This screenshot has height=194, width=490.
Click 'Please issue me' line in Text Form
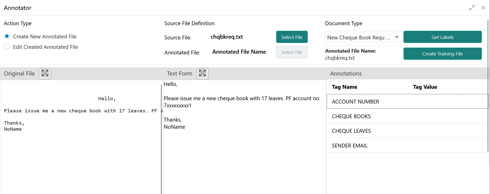[242, 98]
